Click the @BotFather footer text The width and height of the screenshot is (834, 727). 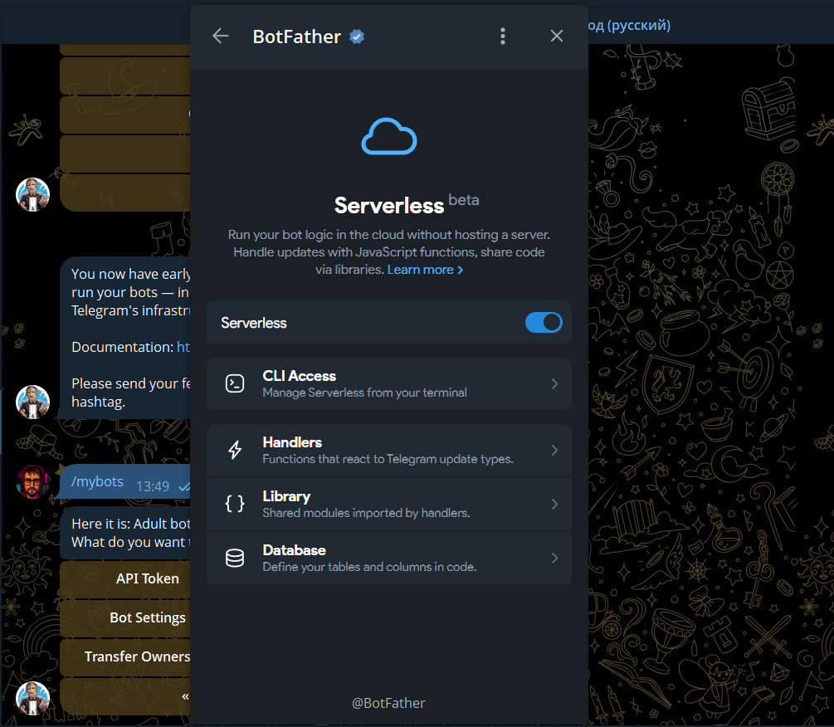pyautogui.click(x=388, y=703)
